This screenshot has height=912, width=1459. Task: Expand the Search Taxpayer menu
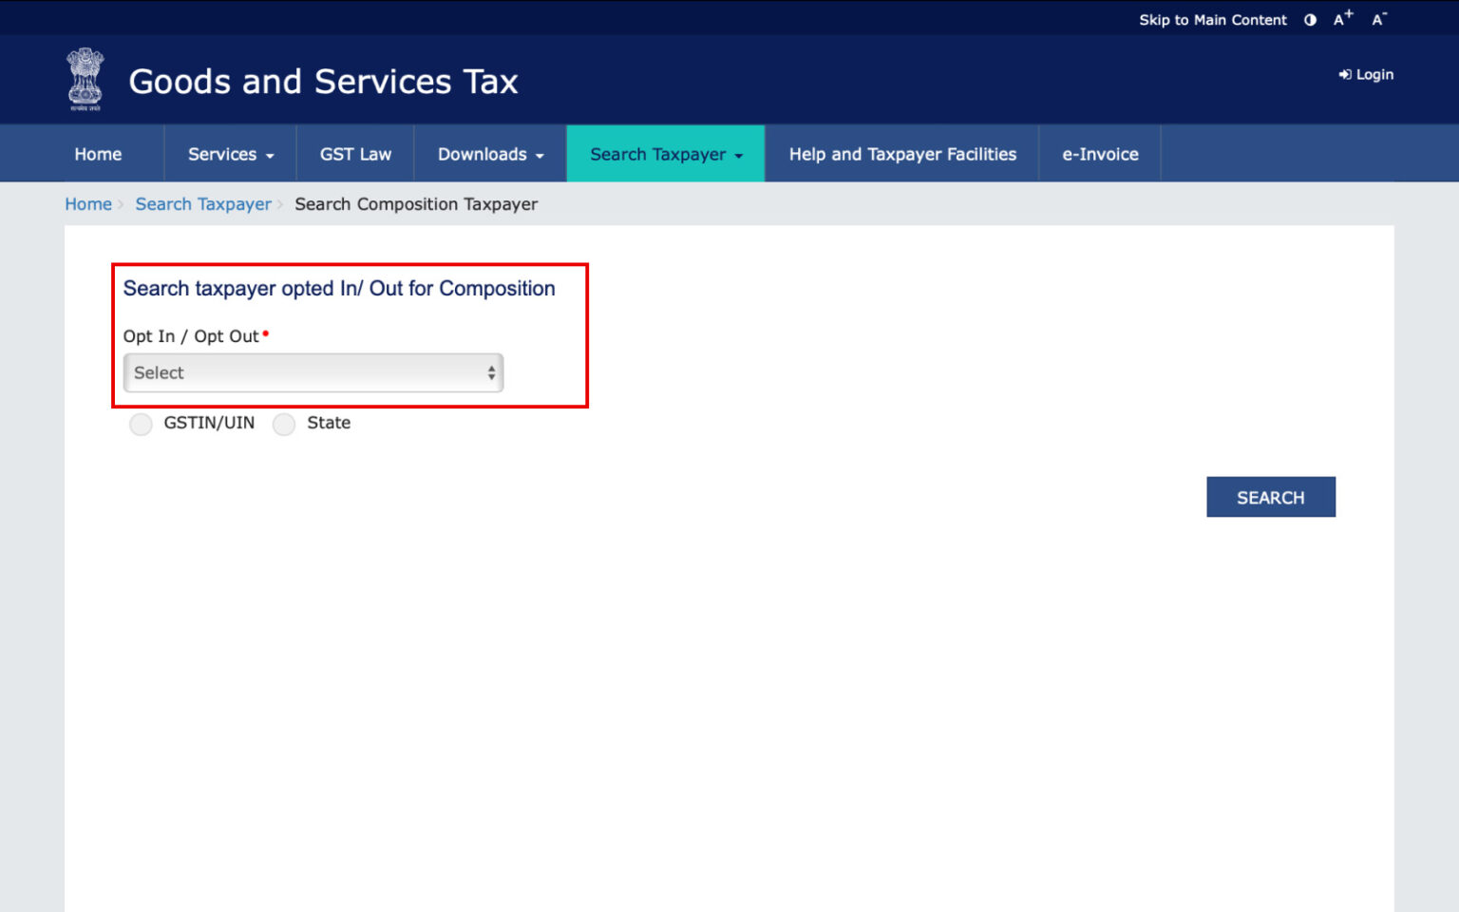(x=664, y=153)
